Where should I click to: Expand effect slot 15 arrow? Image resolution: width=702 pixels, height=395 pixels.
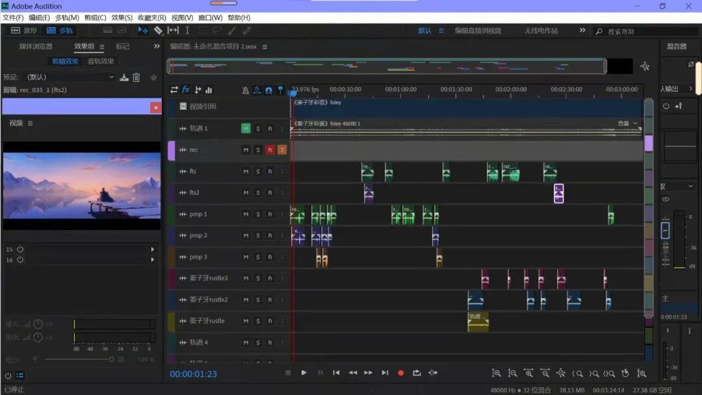[153, 249]
